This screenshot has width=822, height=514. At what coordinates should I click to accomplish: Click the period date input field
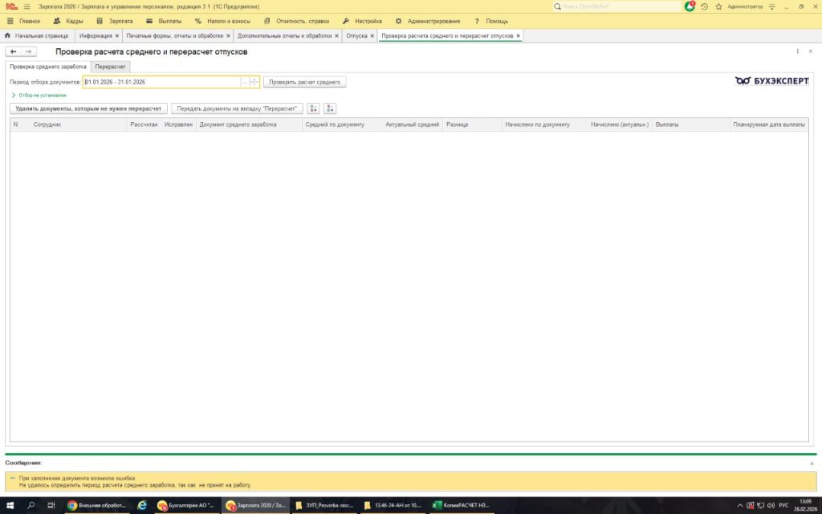tap(161, 82)
